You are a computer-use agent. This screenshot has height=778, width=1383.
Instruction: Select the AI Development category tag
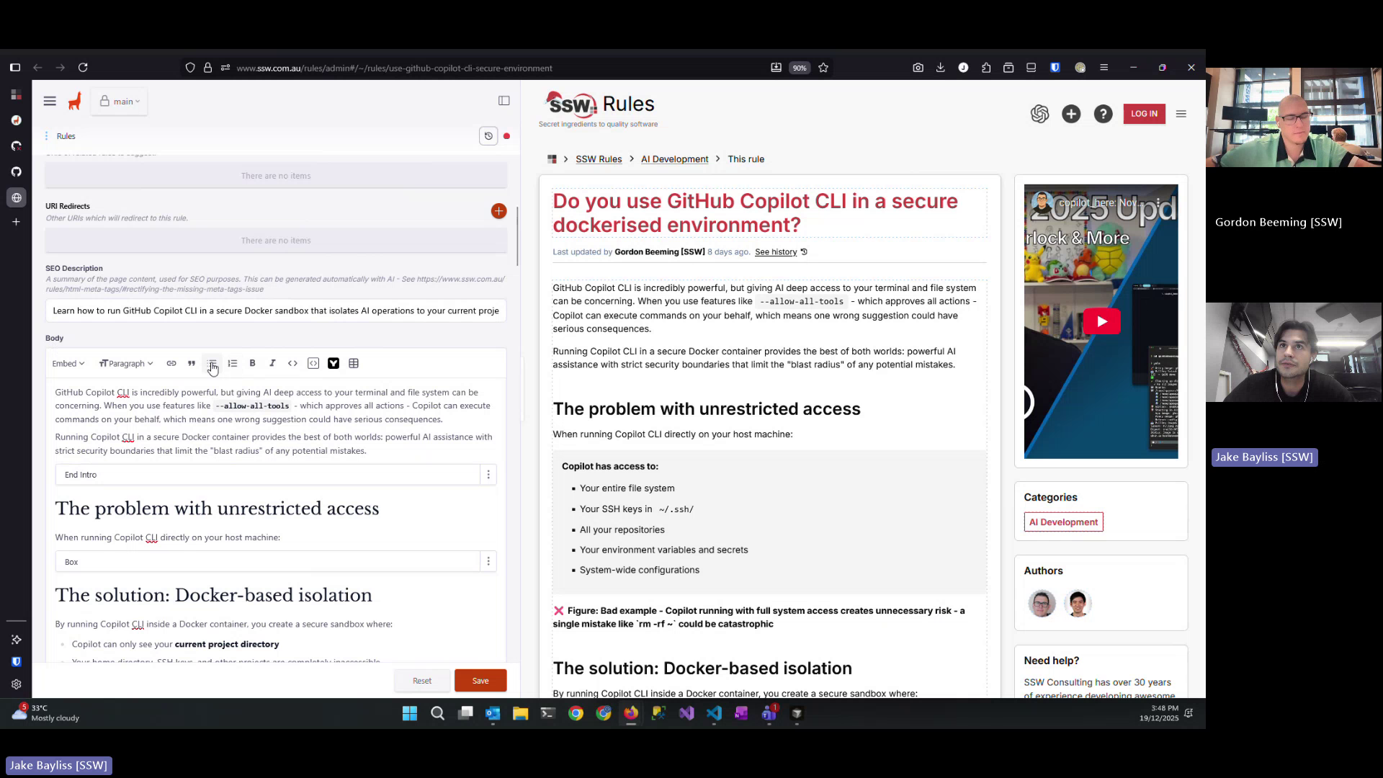click(1063, 522)
